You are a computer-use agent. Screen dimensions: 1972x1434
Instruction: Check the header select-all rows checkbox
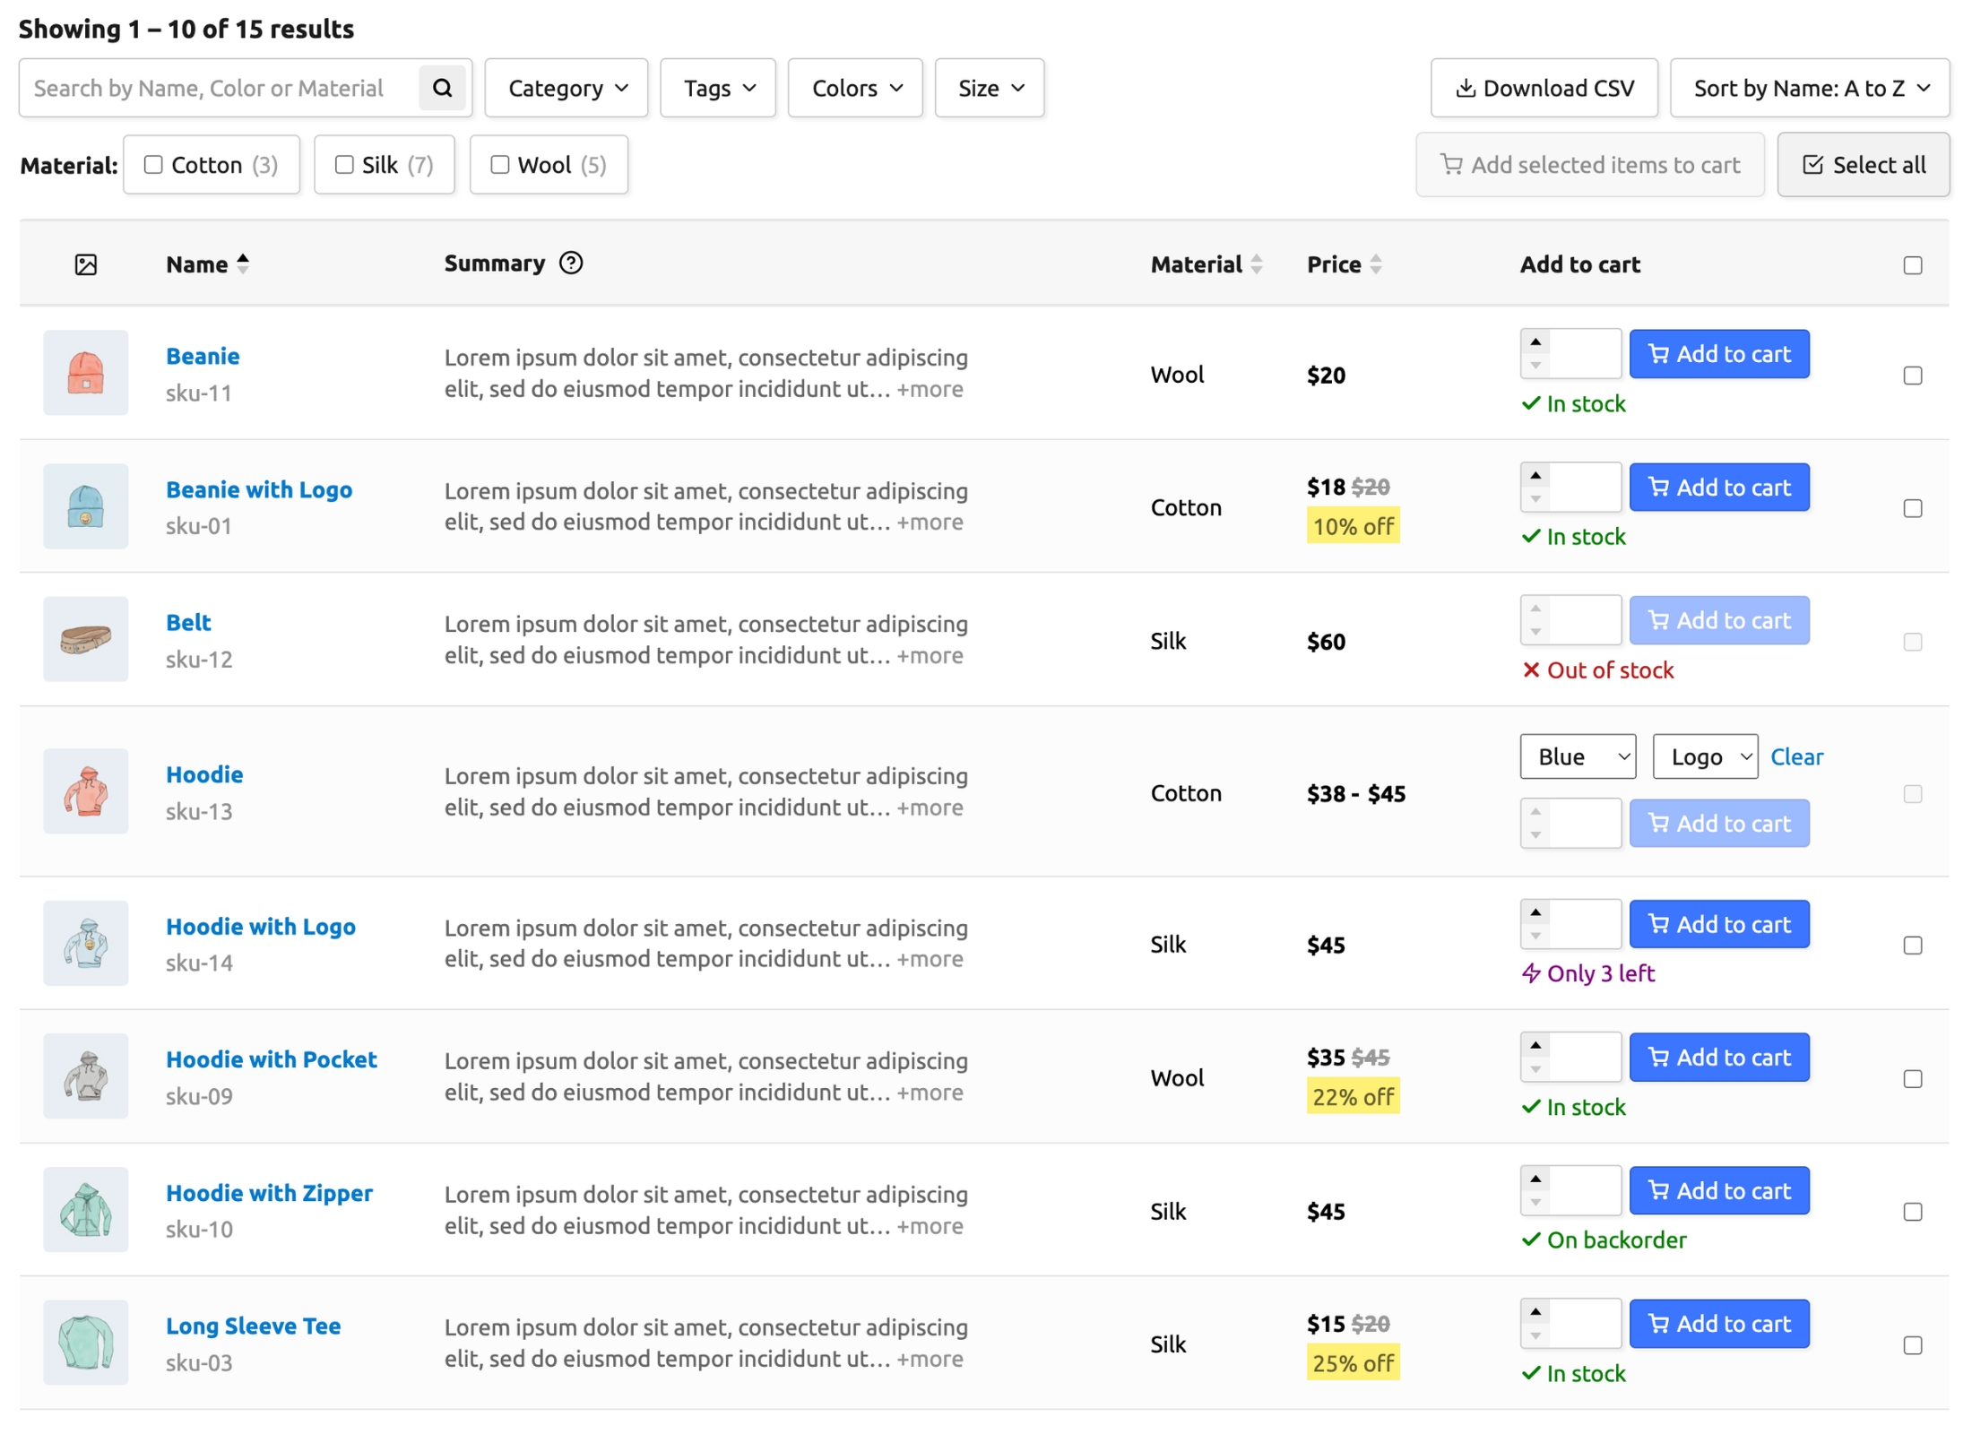click(1912, 266)
